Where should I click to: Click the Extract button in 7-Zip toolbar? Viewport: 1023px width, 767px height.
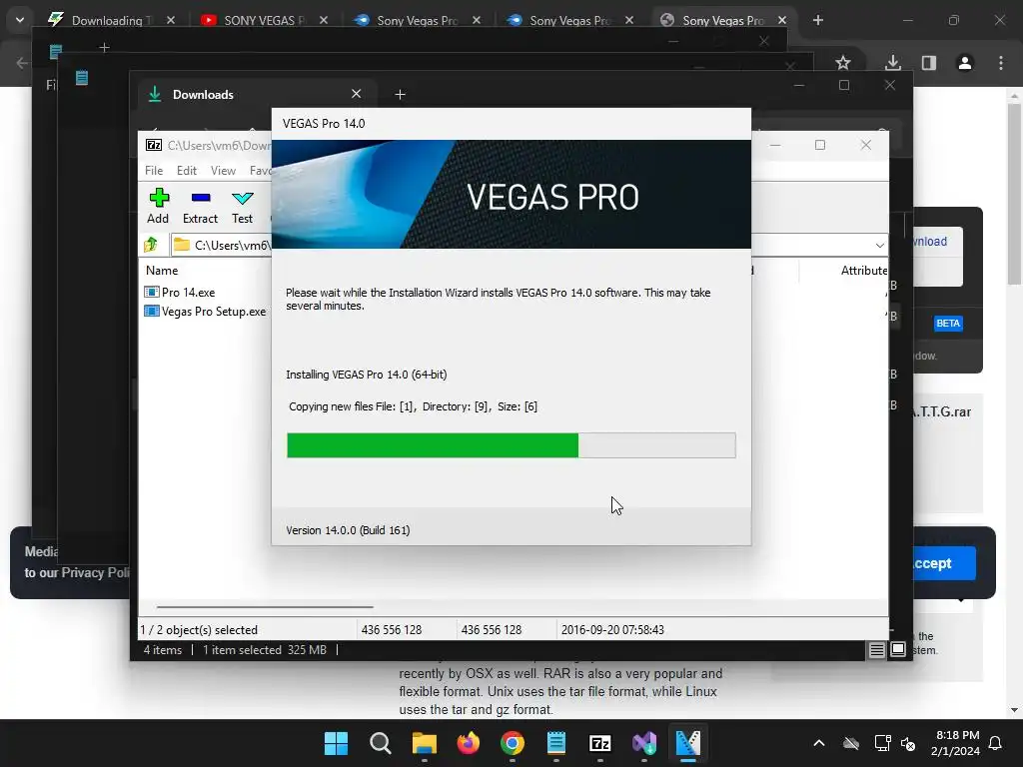click(x=200, y=206)
